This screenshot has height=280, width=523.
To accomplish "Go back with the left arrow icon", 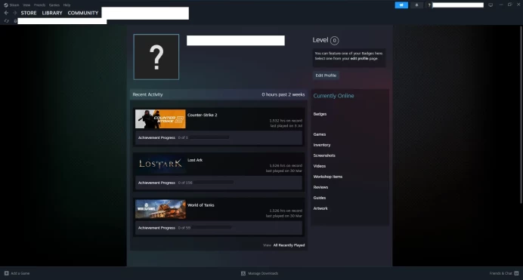I will [6, 13].
